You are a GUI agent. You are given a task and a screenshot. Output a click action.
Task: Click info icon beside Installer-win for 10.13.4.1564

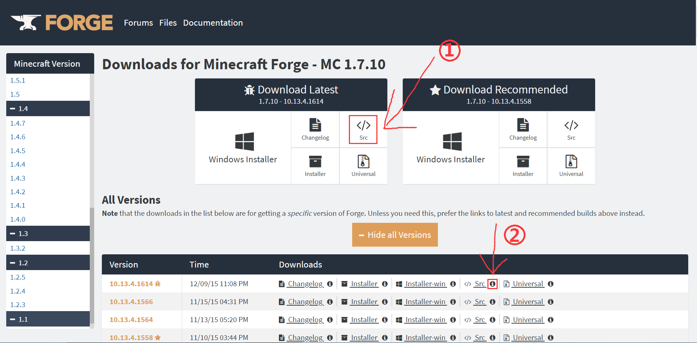coord(453,320)
